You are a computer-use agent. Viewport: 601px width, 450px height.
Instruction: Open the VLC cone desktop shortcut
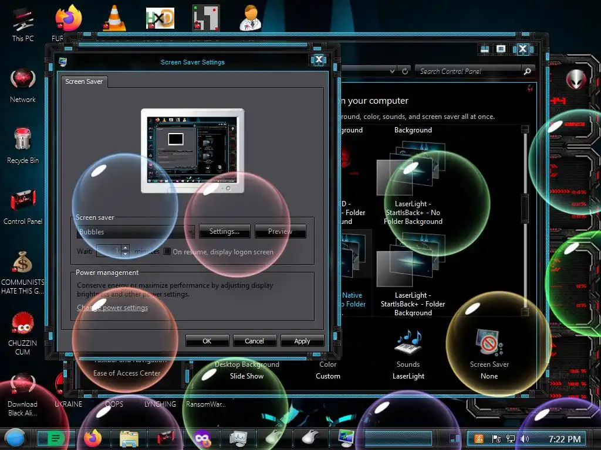(x=114, y=18)
